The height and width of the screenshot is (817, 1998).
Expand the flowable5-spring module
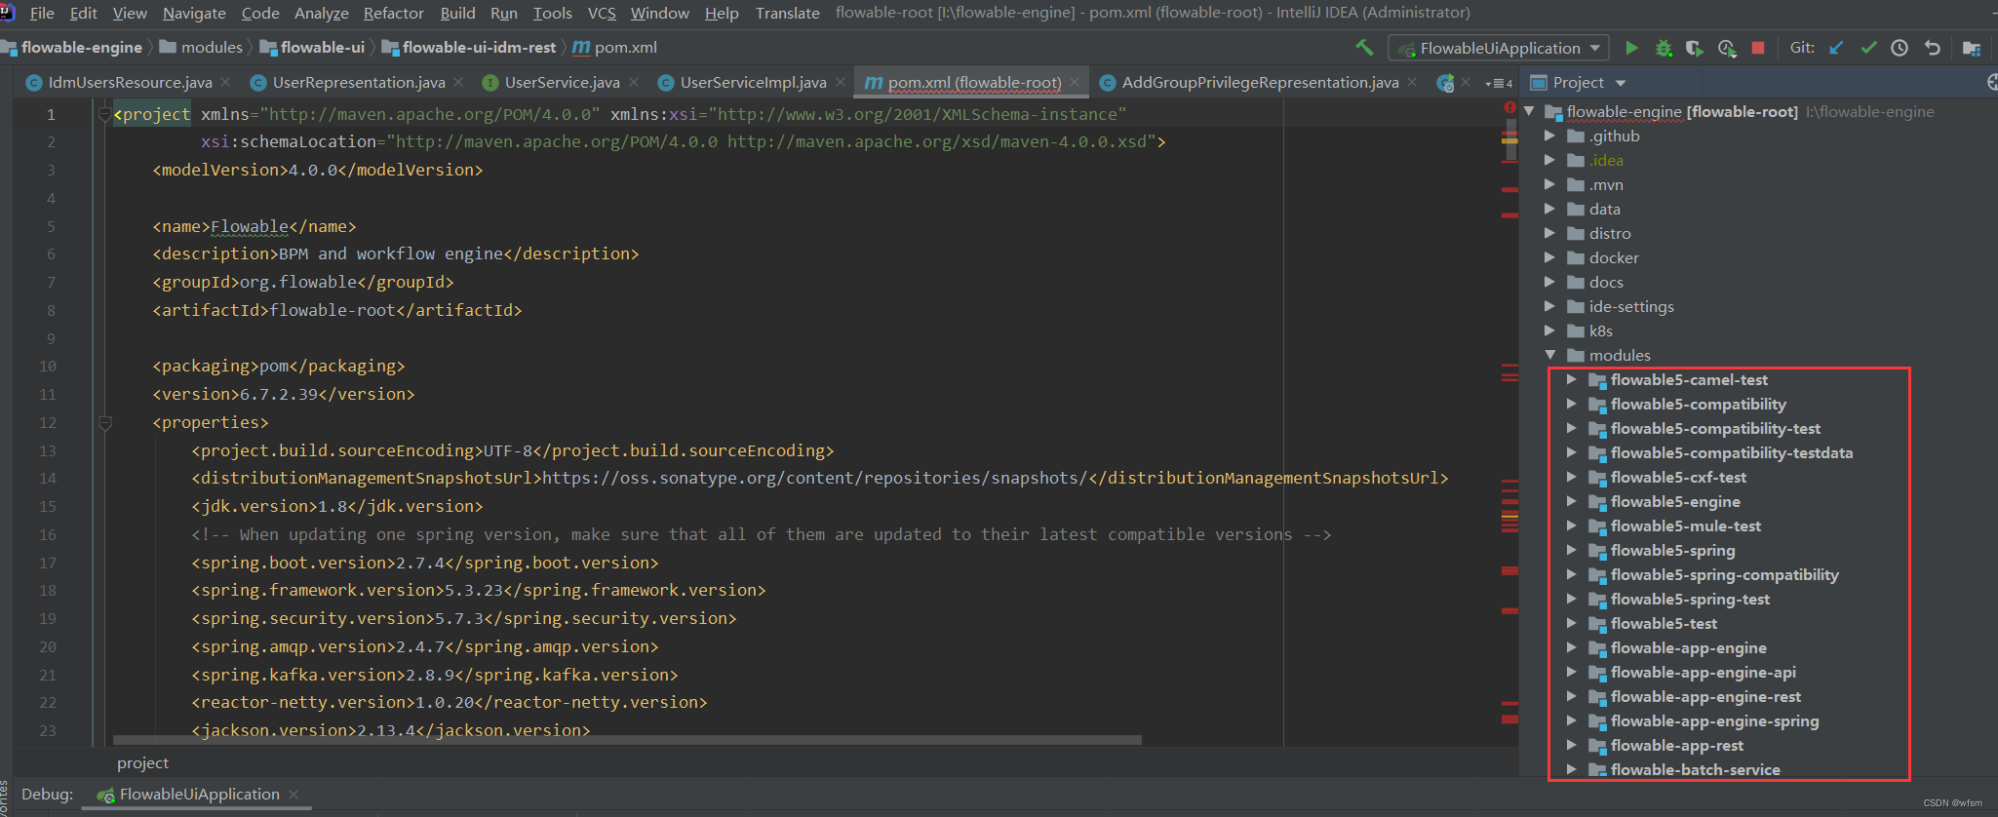1571,551
